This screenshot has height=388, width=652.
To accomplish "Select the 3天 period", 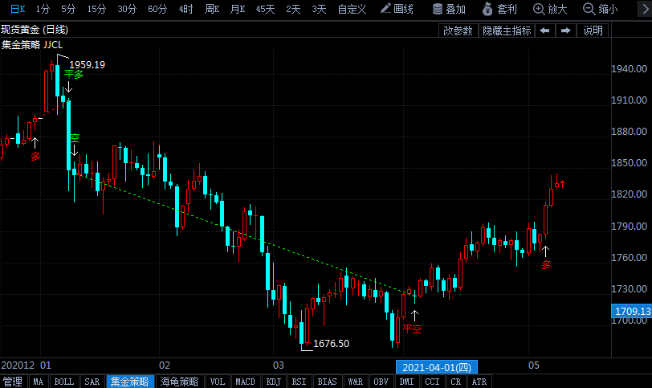I will pos(319,9).
